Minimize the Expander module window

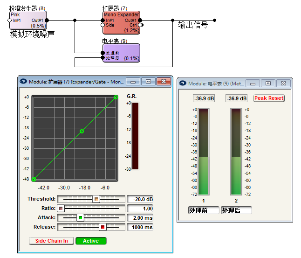[133, 82]
